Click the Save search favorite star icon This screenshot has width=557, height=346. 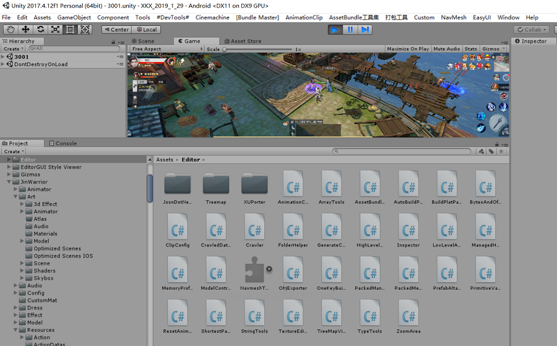click(501, 151)
